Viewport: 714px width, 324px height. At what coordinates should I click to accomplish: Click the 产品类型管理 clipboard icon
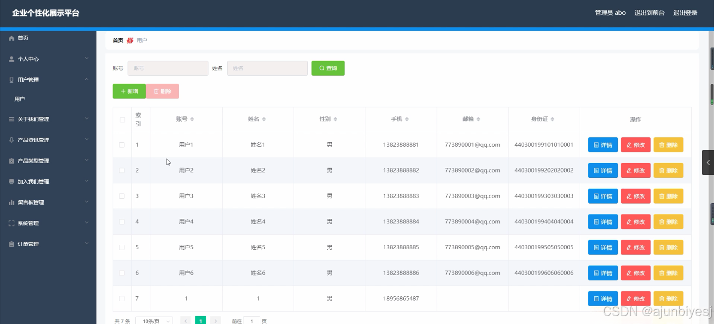(x=11, y=161)
